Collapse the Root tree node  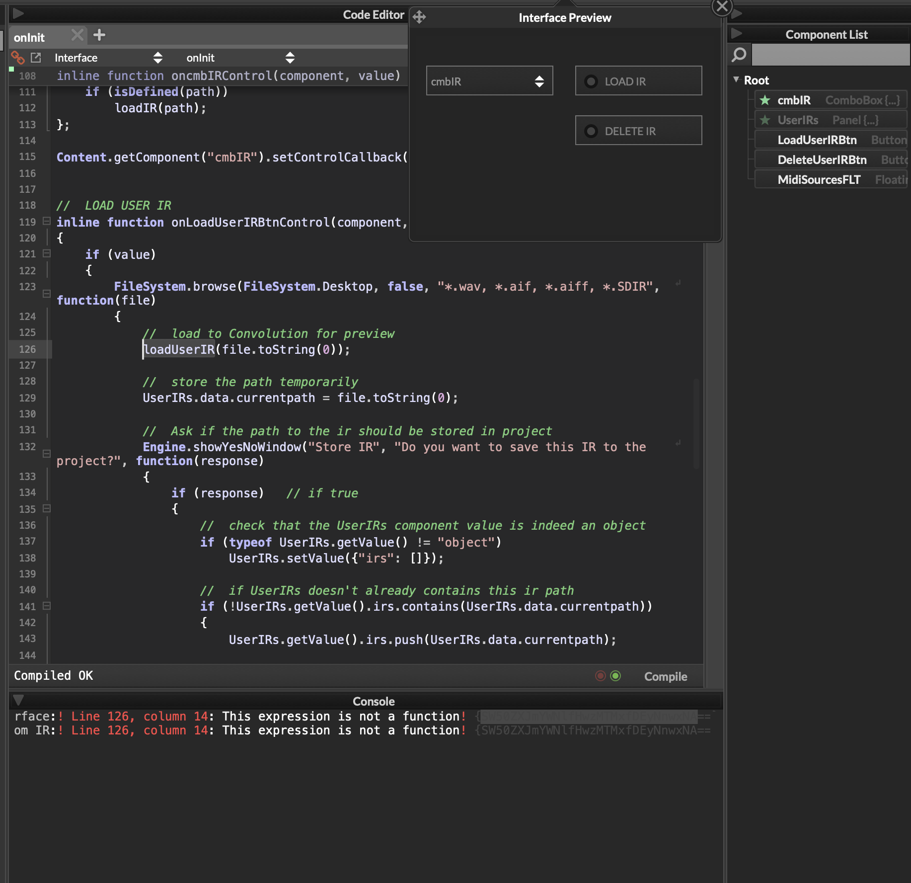coord(736,80)
